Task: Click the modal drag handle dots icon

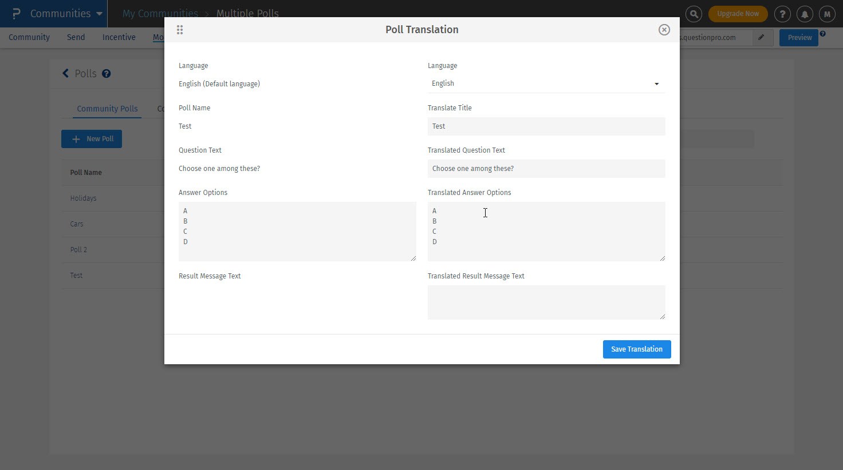Action: (x=180, y=30)
